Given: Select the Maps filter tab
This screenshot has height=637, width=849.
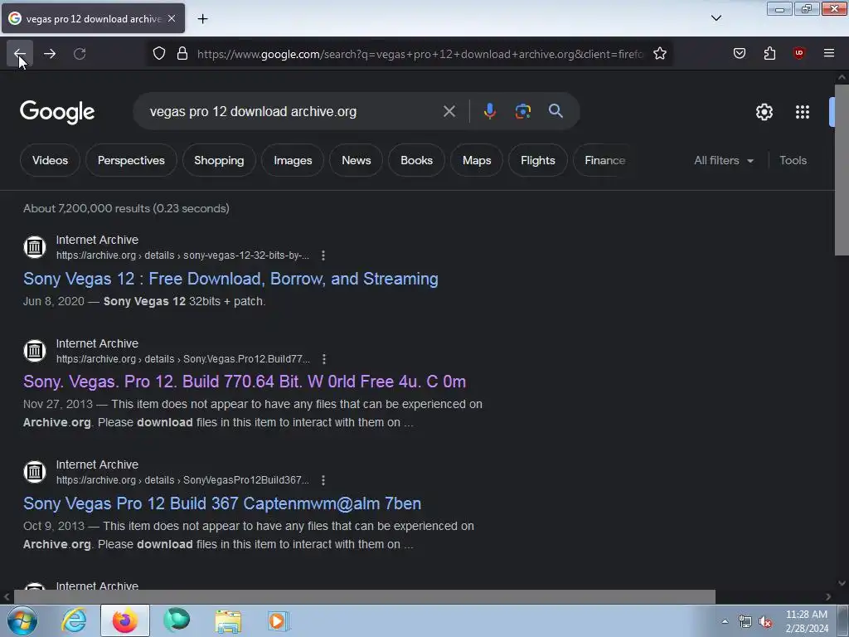Looking at the screenshot, I should tap(477, 160).
